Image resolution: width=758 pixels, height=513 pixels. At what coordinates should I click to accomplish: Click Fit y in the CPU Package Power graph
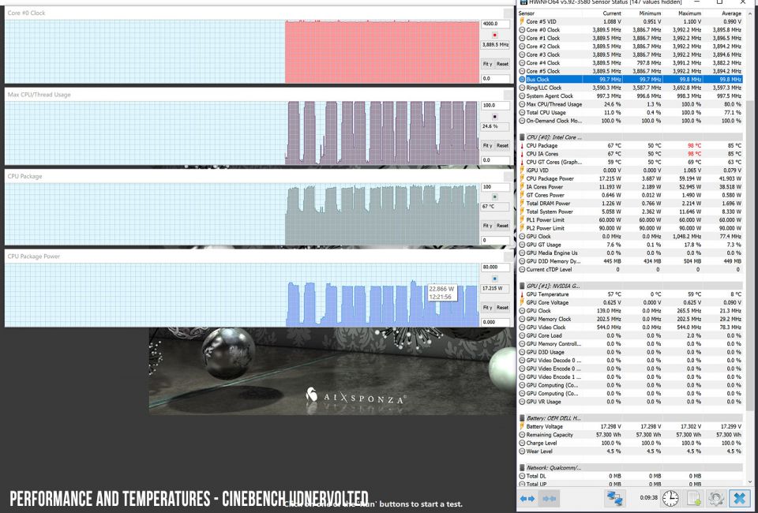pyautogui.click(x=487, y=307)
